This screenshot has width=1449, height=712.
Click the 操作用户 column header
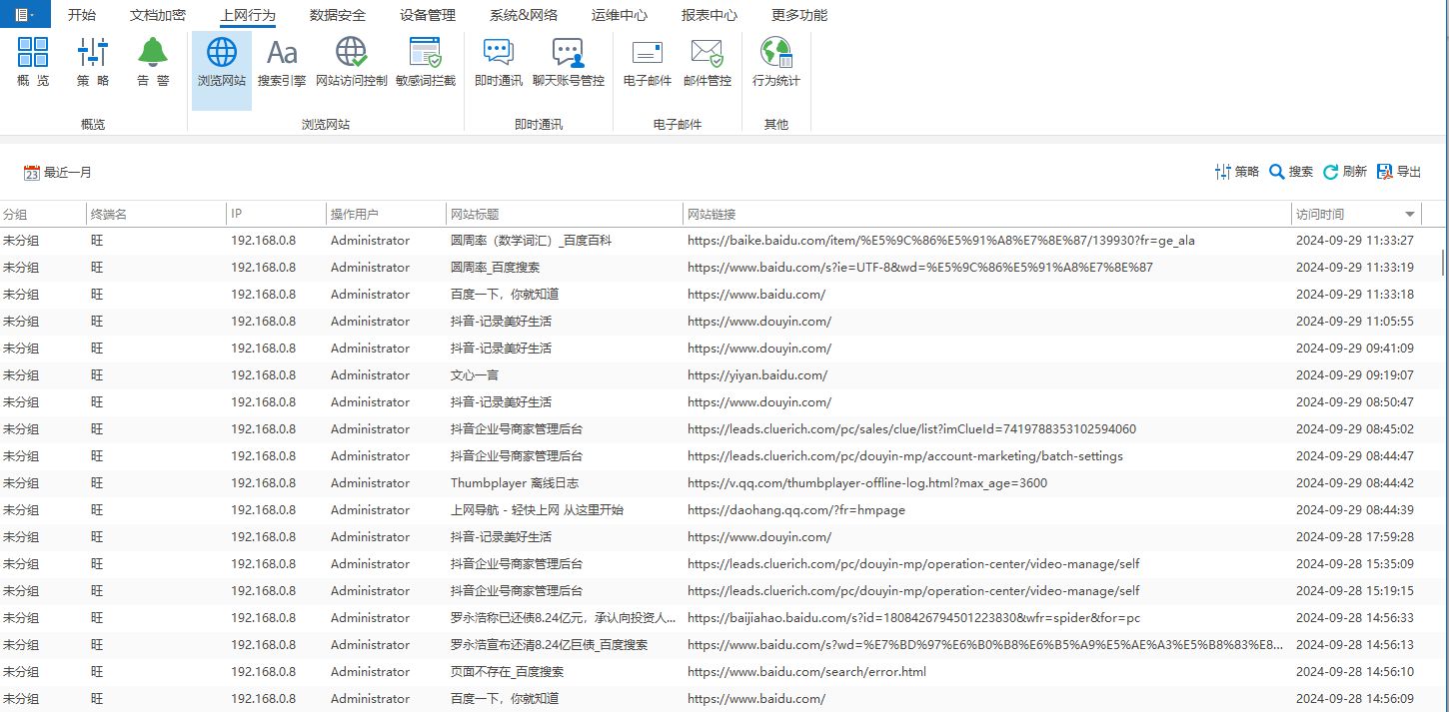click(386, 214)
